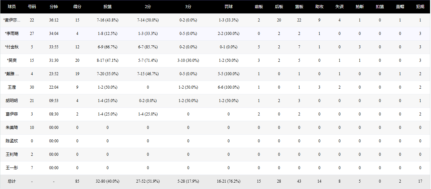Viewport: 431px width, 189px height.
Task: Sort by the 得分 column header
Action: [77, 7]
